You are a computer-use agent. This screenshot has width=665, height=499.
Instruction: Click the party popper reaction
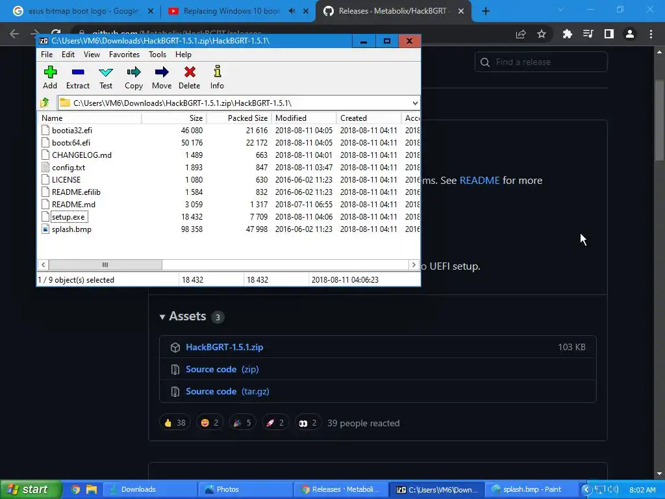point(243,422)
